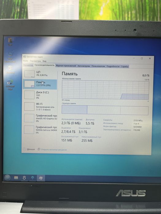Open the Этот компьютер desktop icon

[10, 57]
